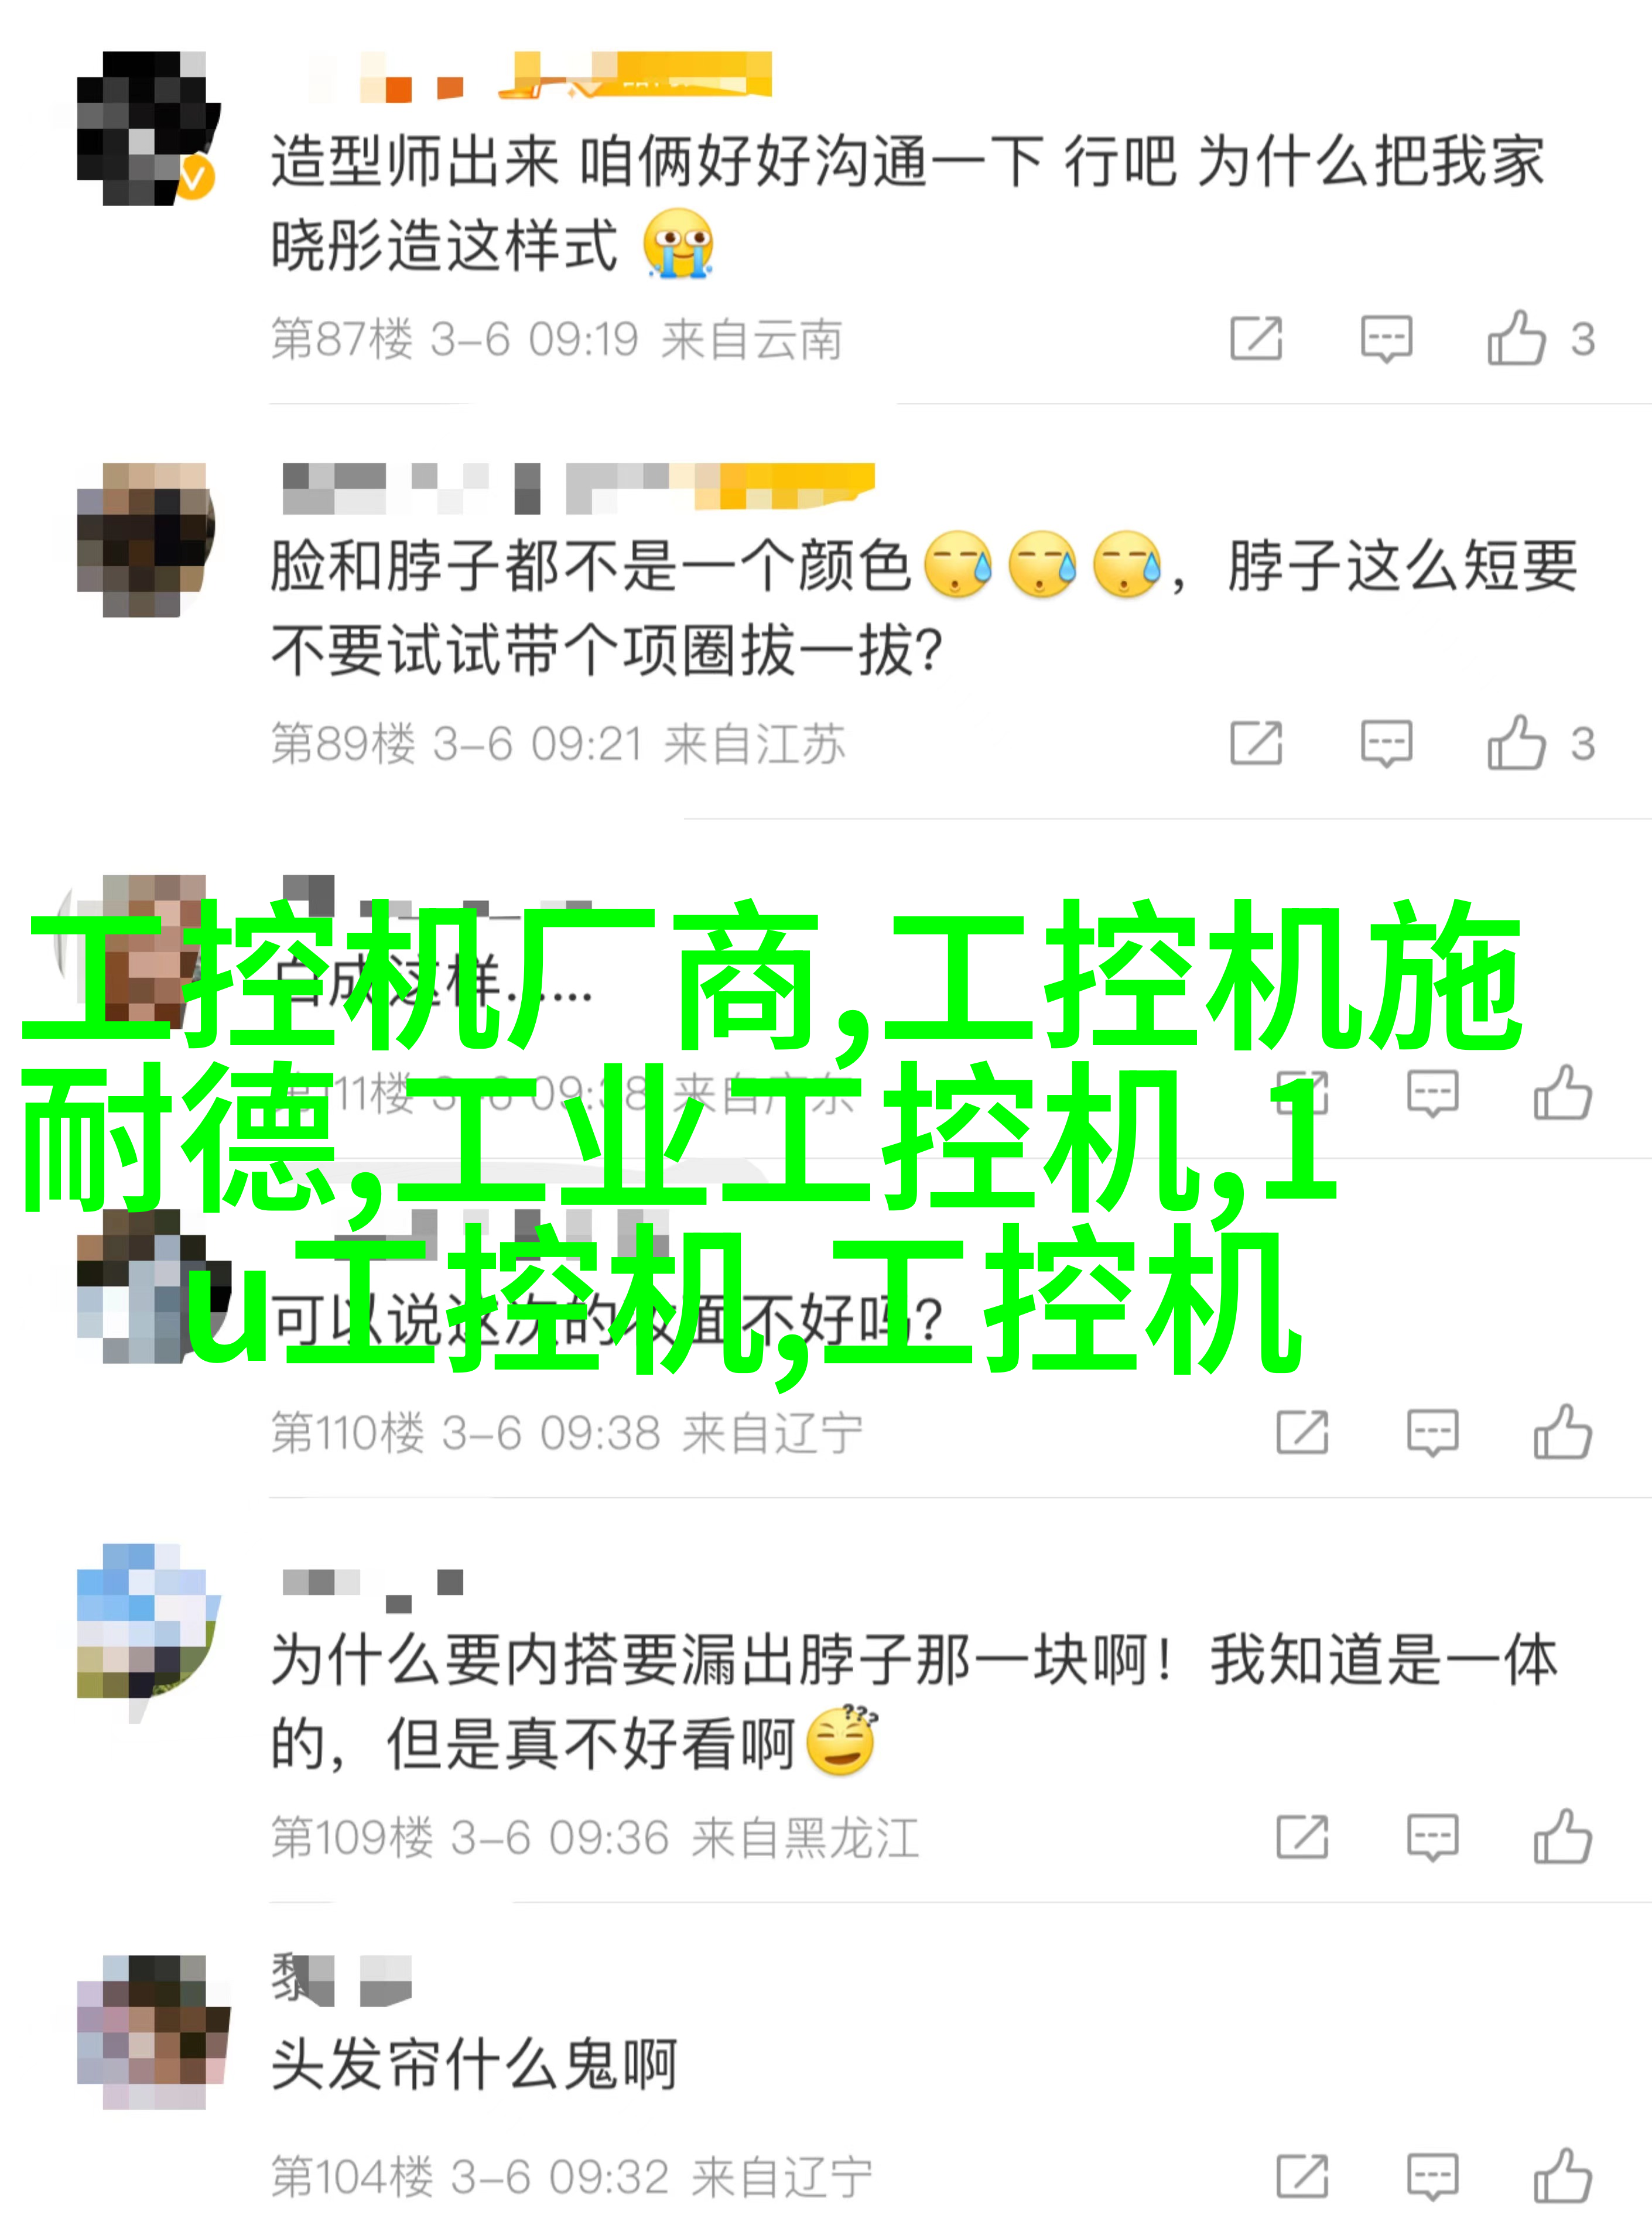
Task: Share the floor 109 comment
Action: pyautogui.click(x=1302, y=1837)
